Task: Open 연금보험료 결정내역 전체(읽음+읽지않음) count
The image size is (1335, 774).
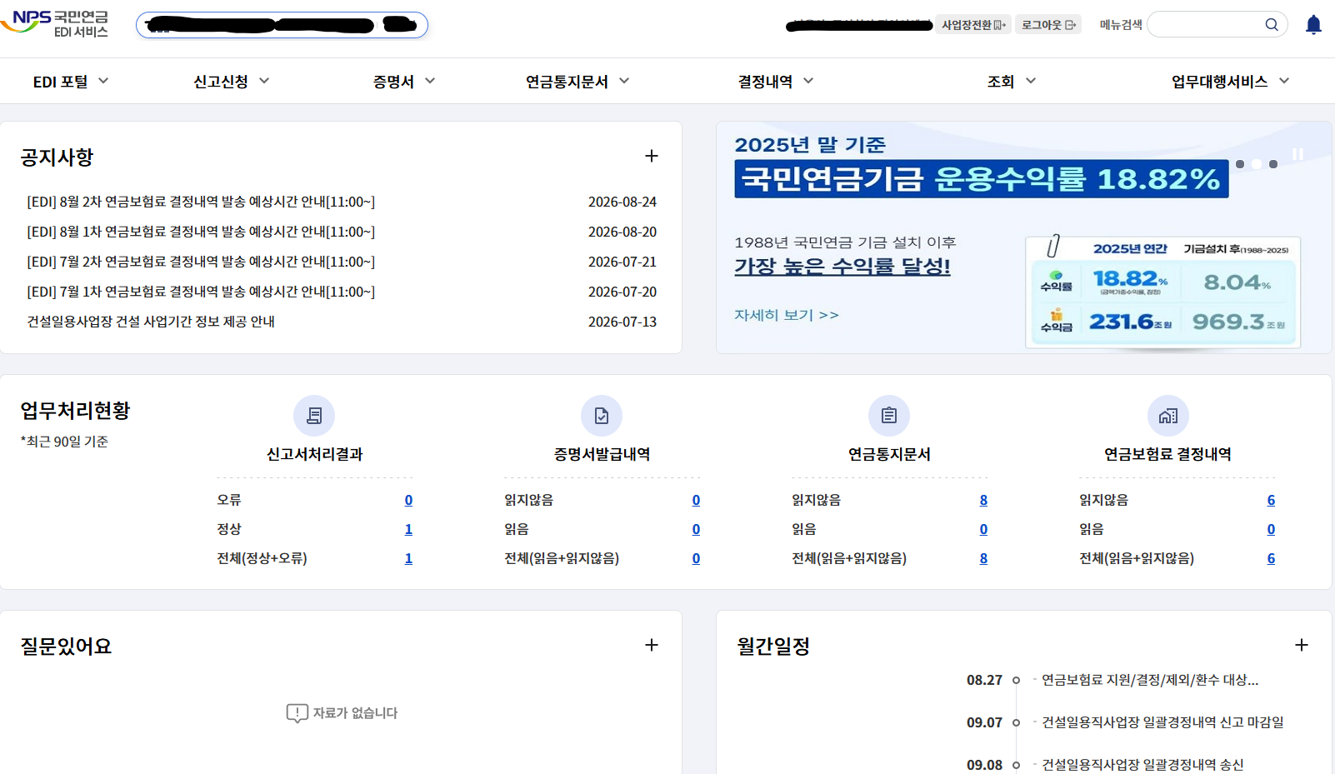Action: [1271, 558]
